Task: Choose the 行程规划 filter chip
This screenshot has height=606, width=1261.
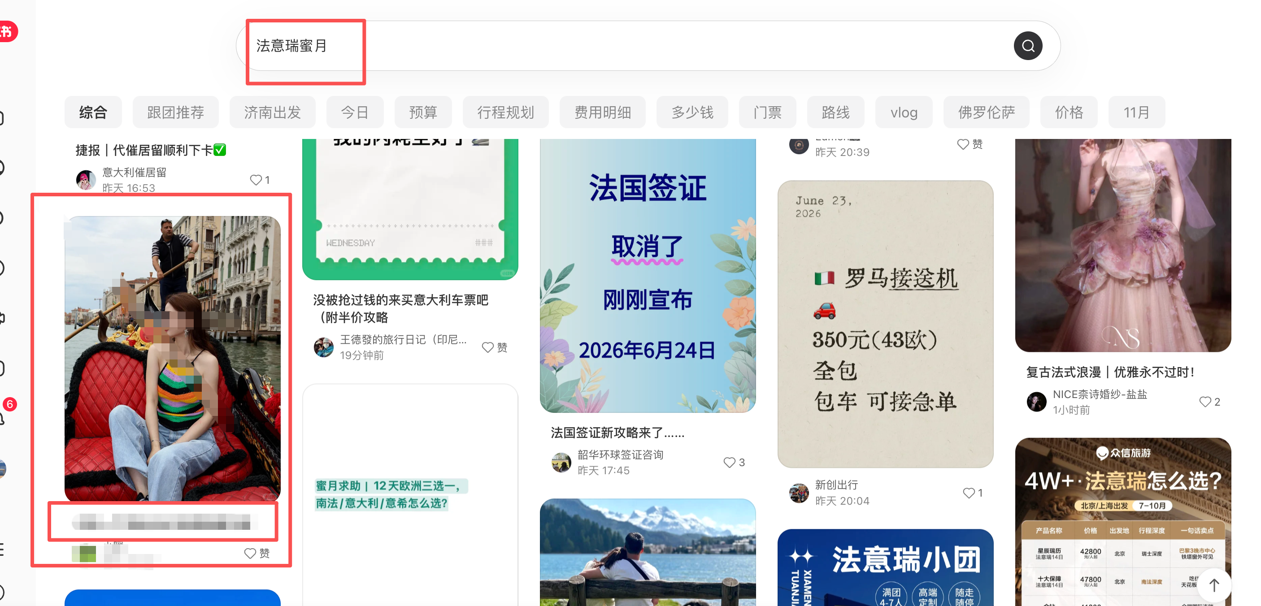Action: tap(505, 113)
